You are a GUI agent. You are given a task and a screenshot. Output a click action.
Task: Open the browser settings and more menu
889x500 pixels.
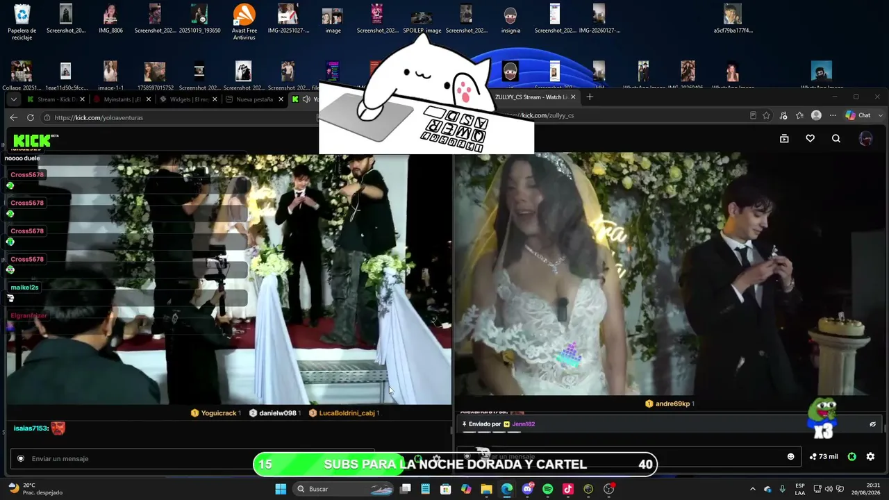click(x=833, y=115)
